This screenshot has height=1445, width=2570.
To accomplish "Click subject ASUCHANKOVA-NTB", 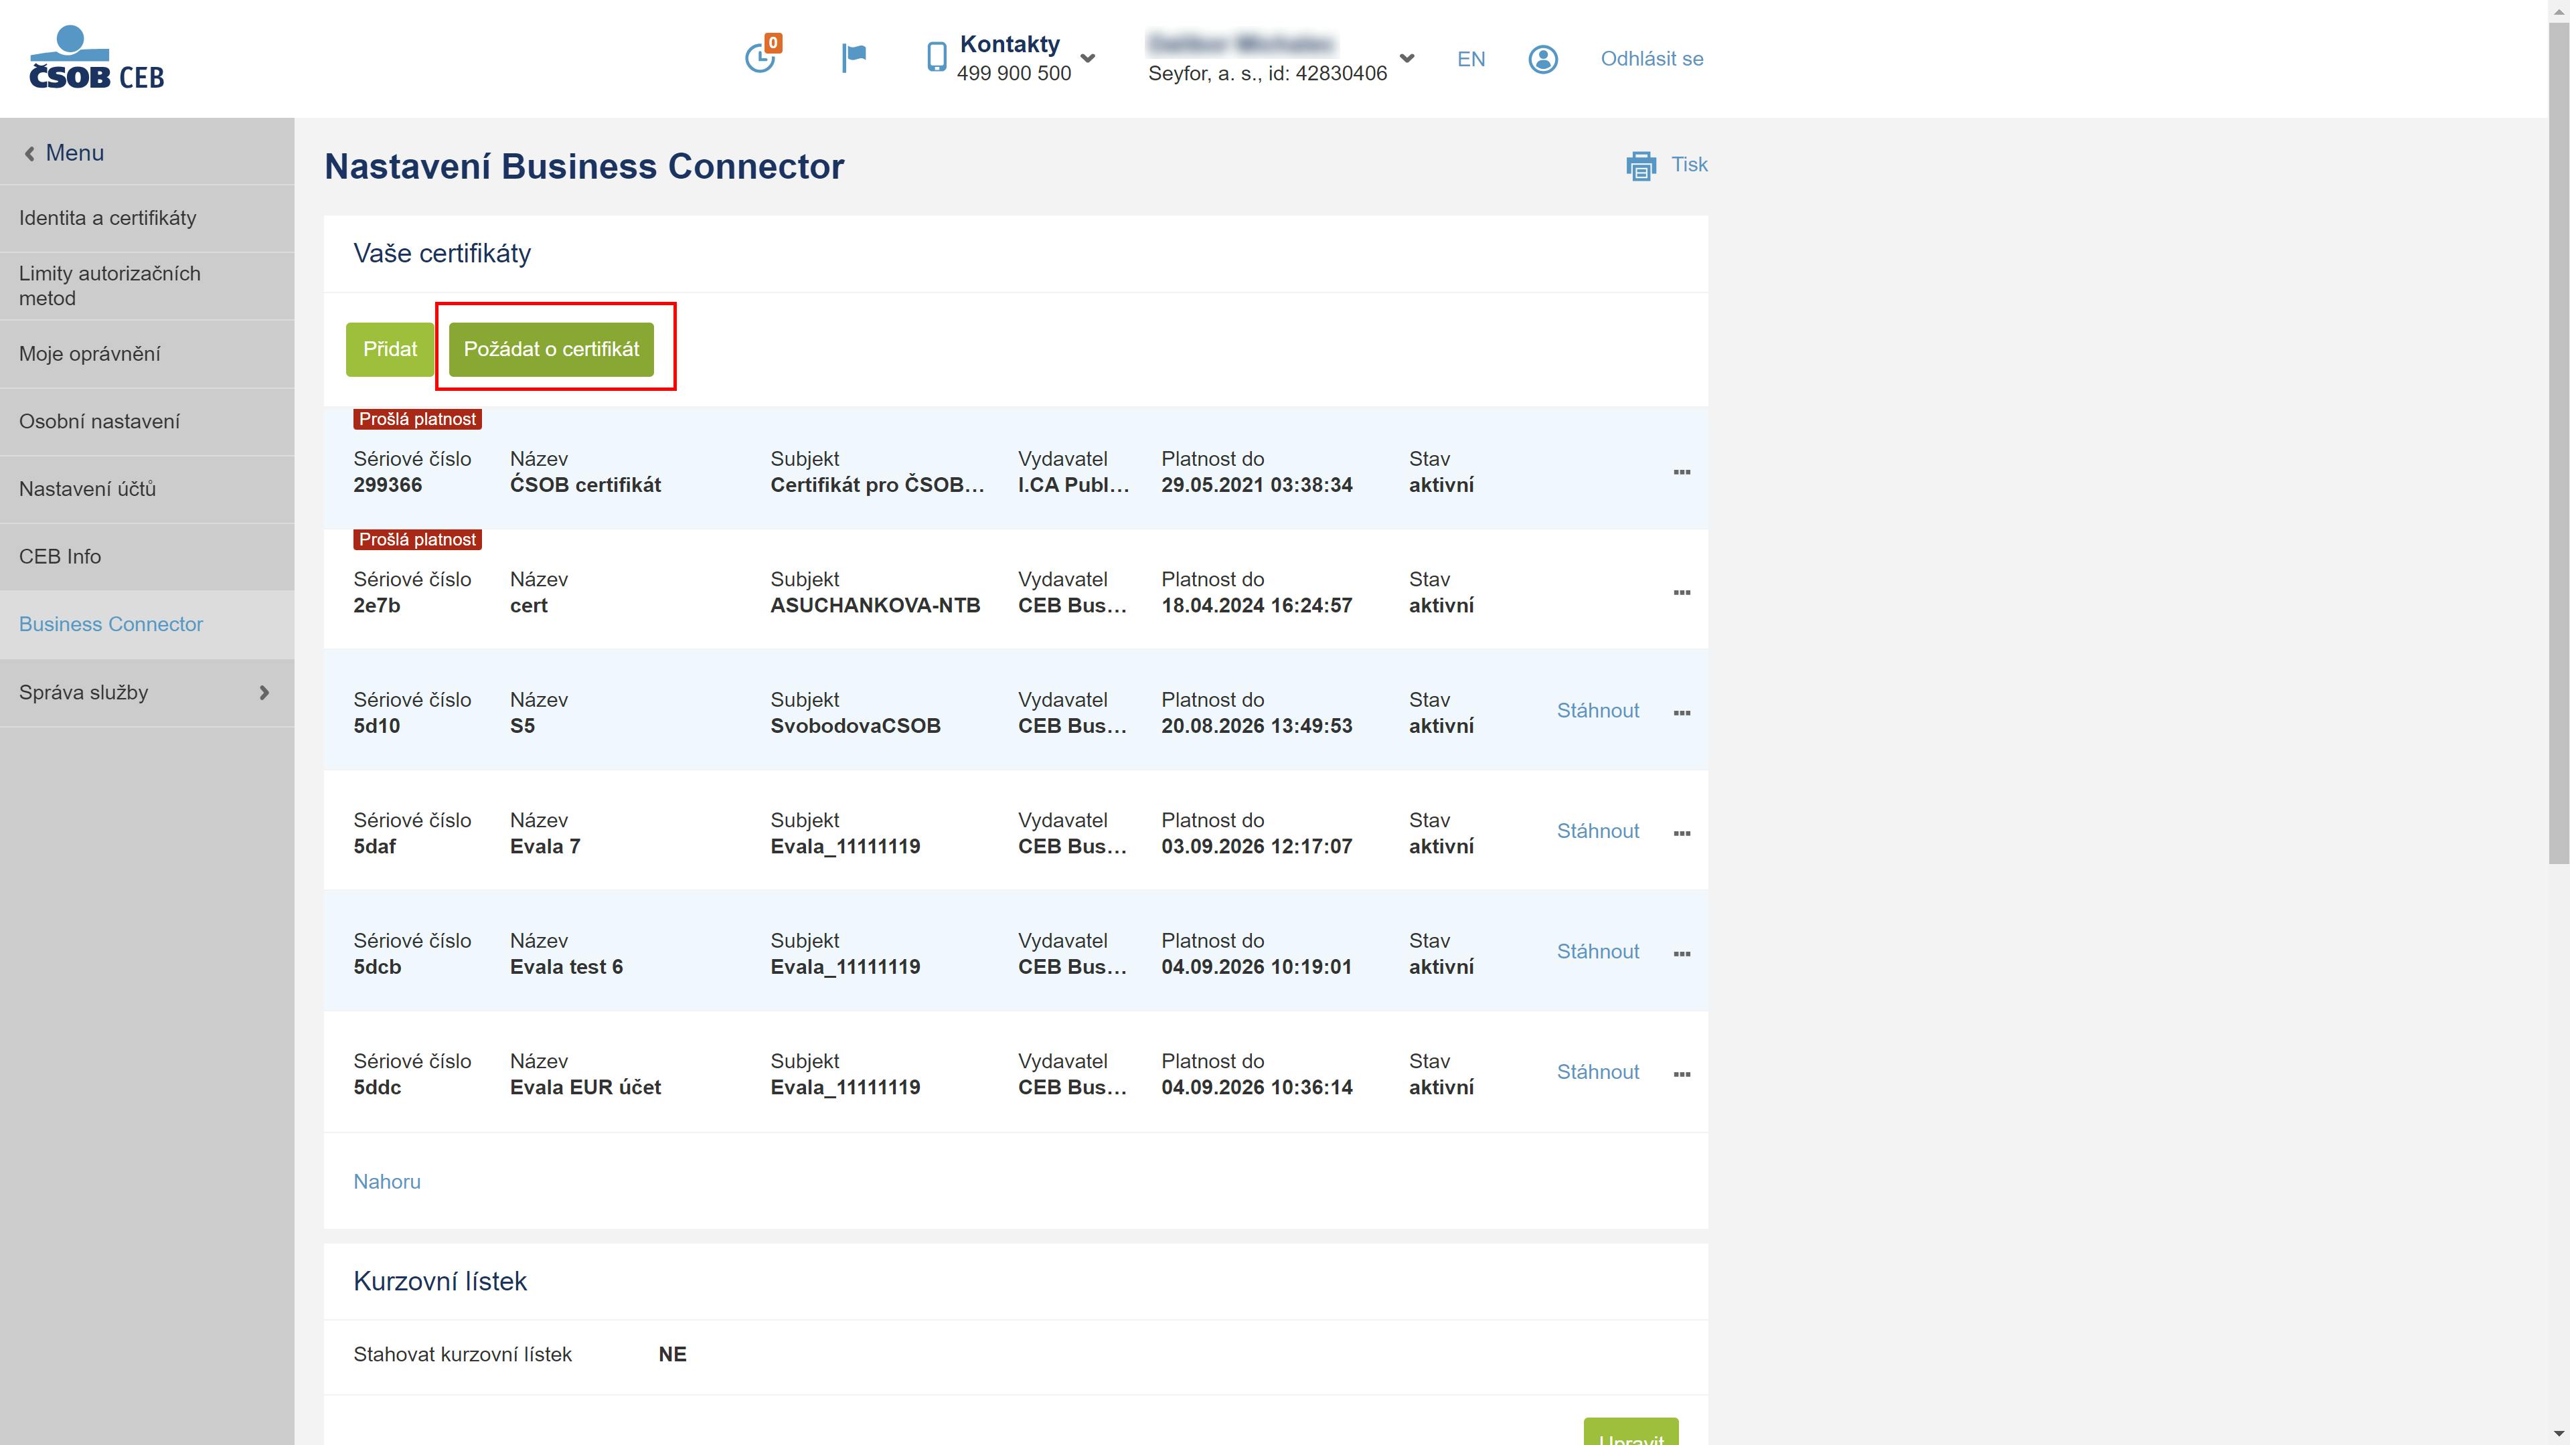I will 875,606.
